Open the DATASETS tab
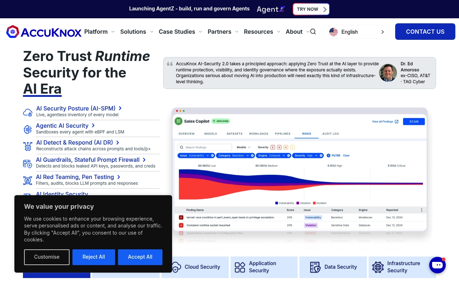 click(x=235, y=134)
